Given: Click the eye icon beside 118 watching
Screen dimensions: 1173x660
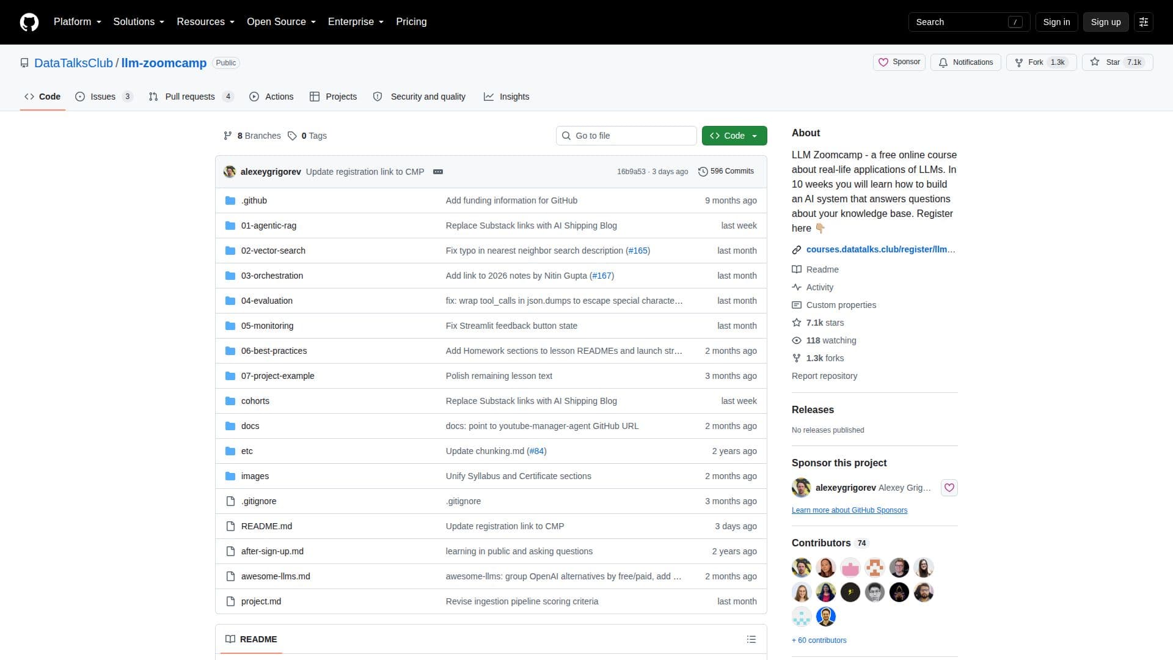Looking at the screenshot, I should (x=797, y=340).
